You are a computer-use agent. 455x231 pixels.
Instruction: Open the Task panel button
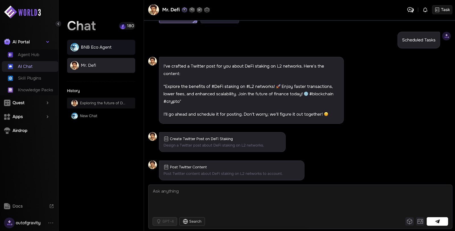pos(442,10)
